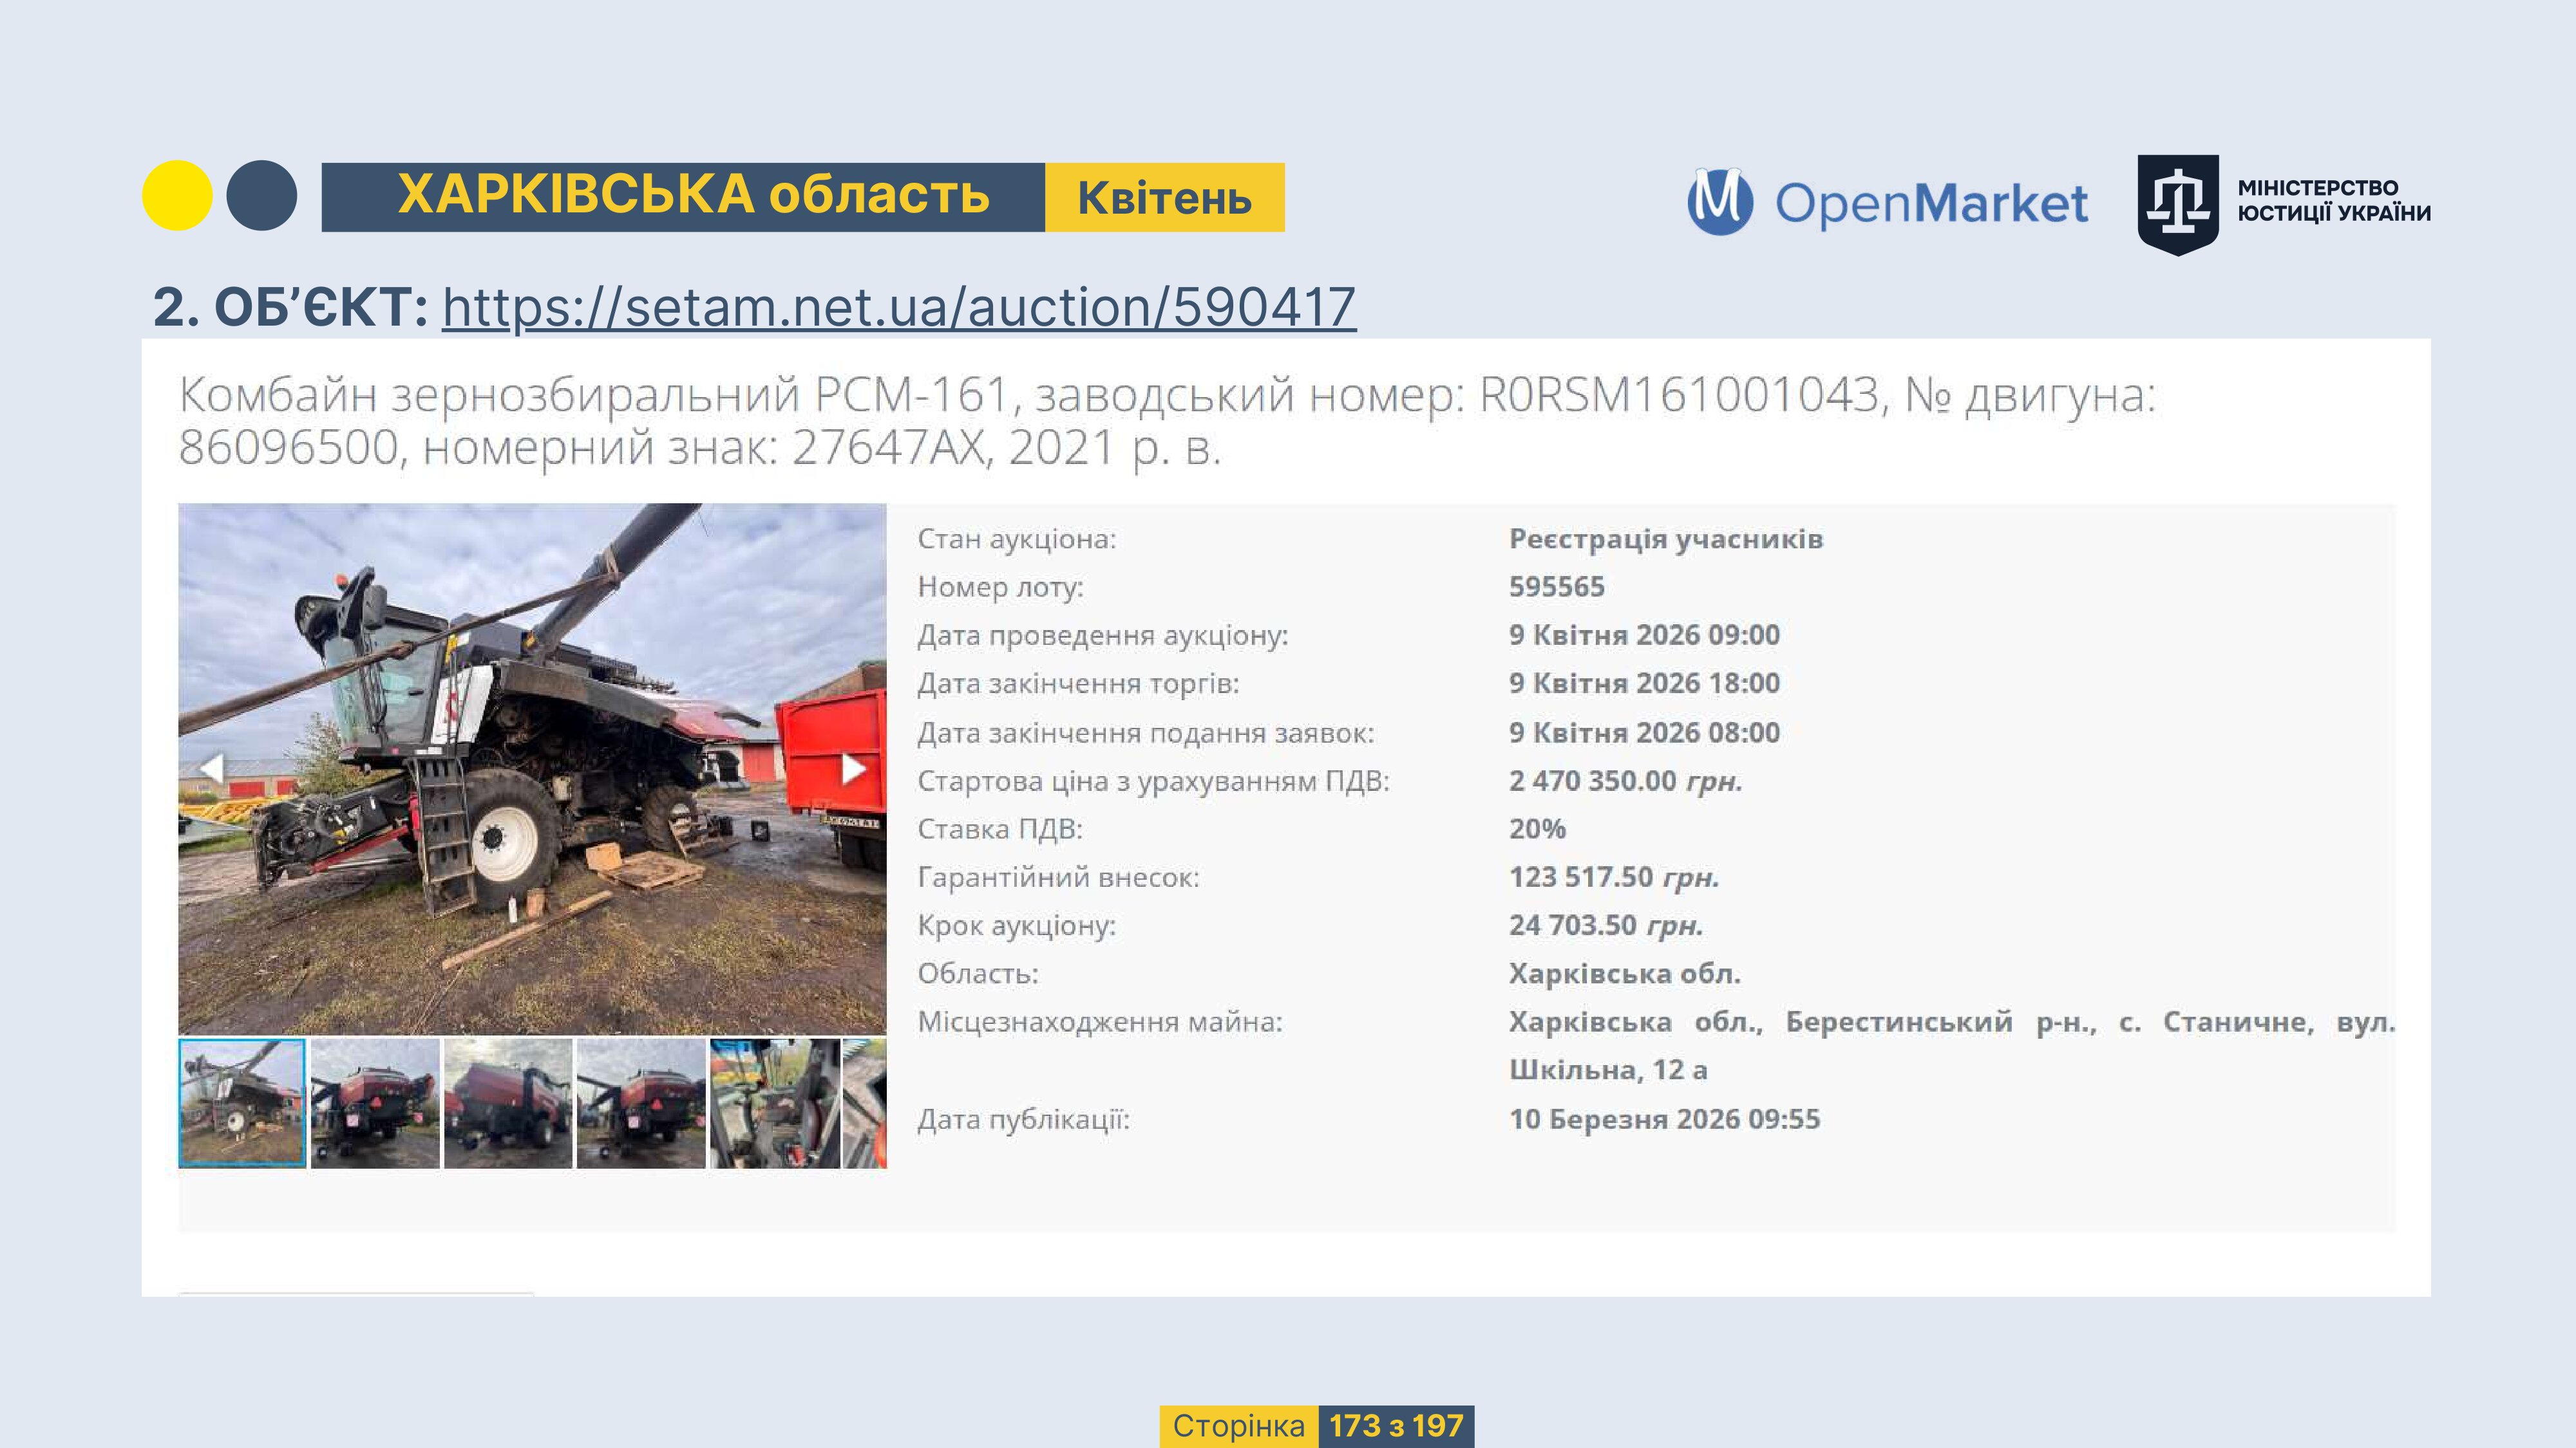Click the Сторінка 173 з 197 page indicator
Image resolution: width=2576 pixels, height=1448 pixels.
point(1316,1425)
